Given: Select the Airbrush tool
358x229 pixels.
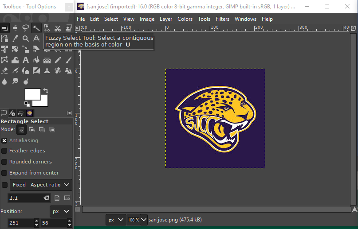Looking at the screenshot, I should click(x=15, y=70).
